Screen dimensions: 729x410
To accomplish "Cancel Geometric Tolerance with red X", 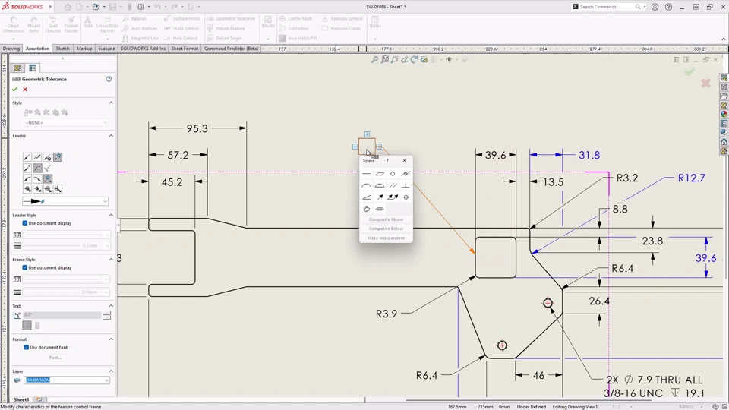I will click(25, 90).
